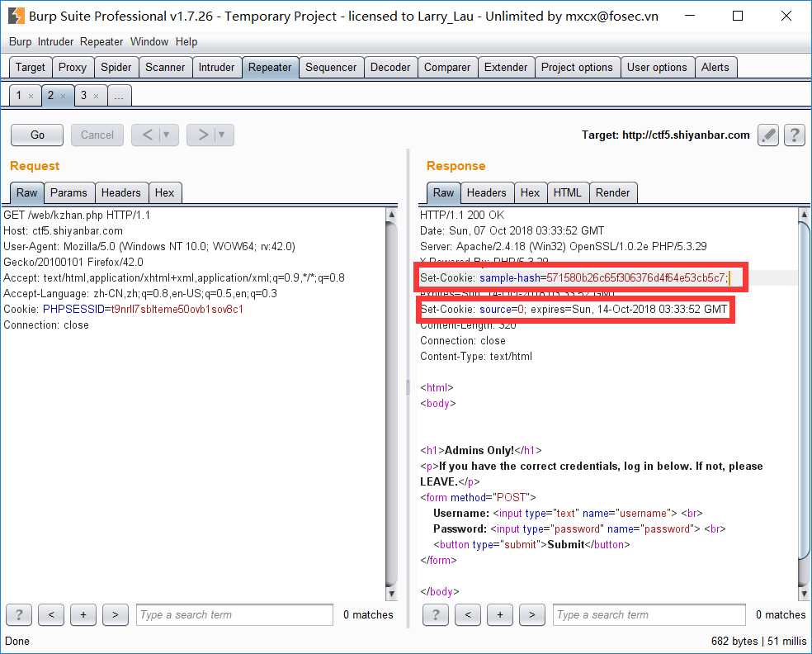Switch to the Target tab

pos(31,68)
